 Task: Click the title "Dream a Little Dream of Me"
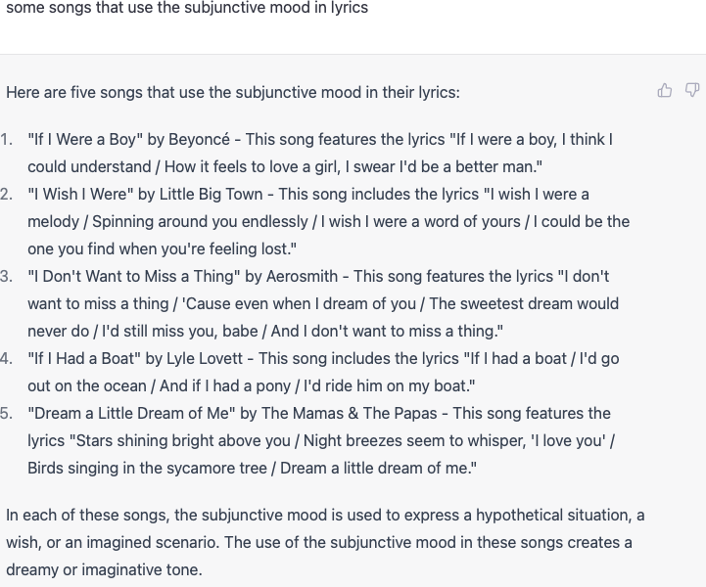click(x=131, y=414)
